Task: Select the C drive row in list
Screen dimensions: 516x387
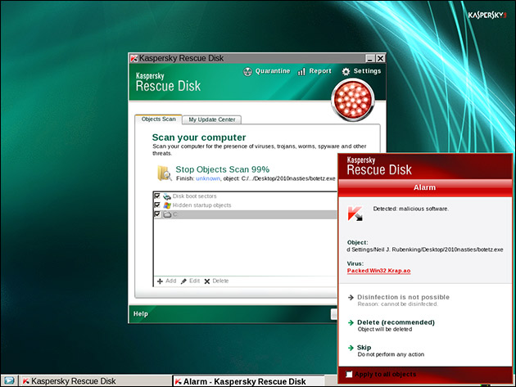Action: click(x=245, y=214)
